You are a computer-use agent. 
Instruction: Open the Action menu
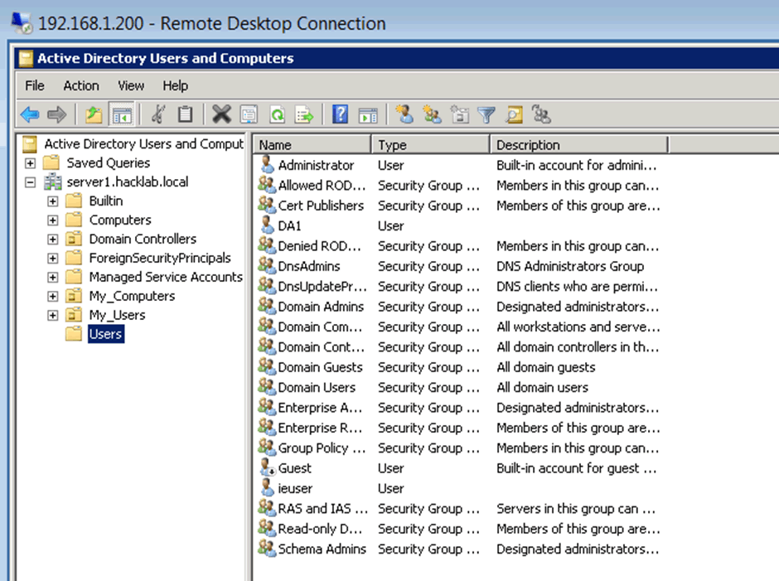pos(81,86)
